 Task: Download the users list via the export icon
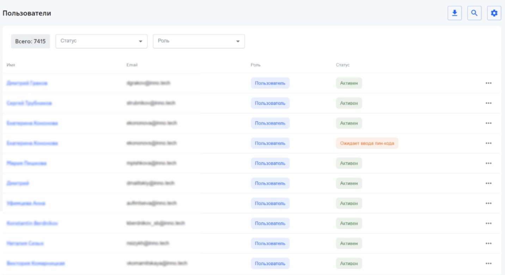(455, 13)
